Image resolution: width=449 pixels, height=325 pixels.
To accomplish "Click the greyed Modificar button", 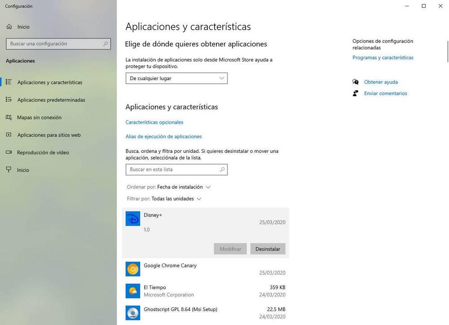I will [230, 249].
